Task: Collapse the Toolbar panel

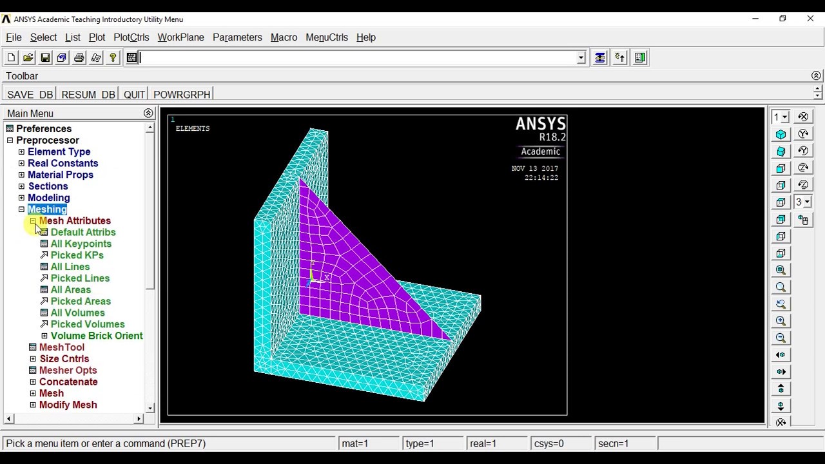Action: coord(816,76)
